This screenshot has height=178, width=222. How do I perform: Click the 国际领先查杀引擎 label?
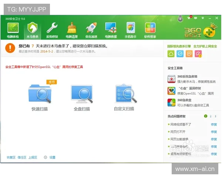tap(179, 46)
